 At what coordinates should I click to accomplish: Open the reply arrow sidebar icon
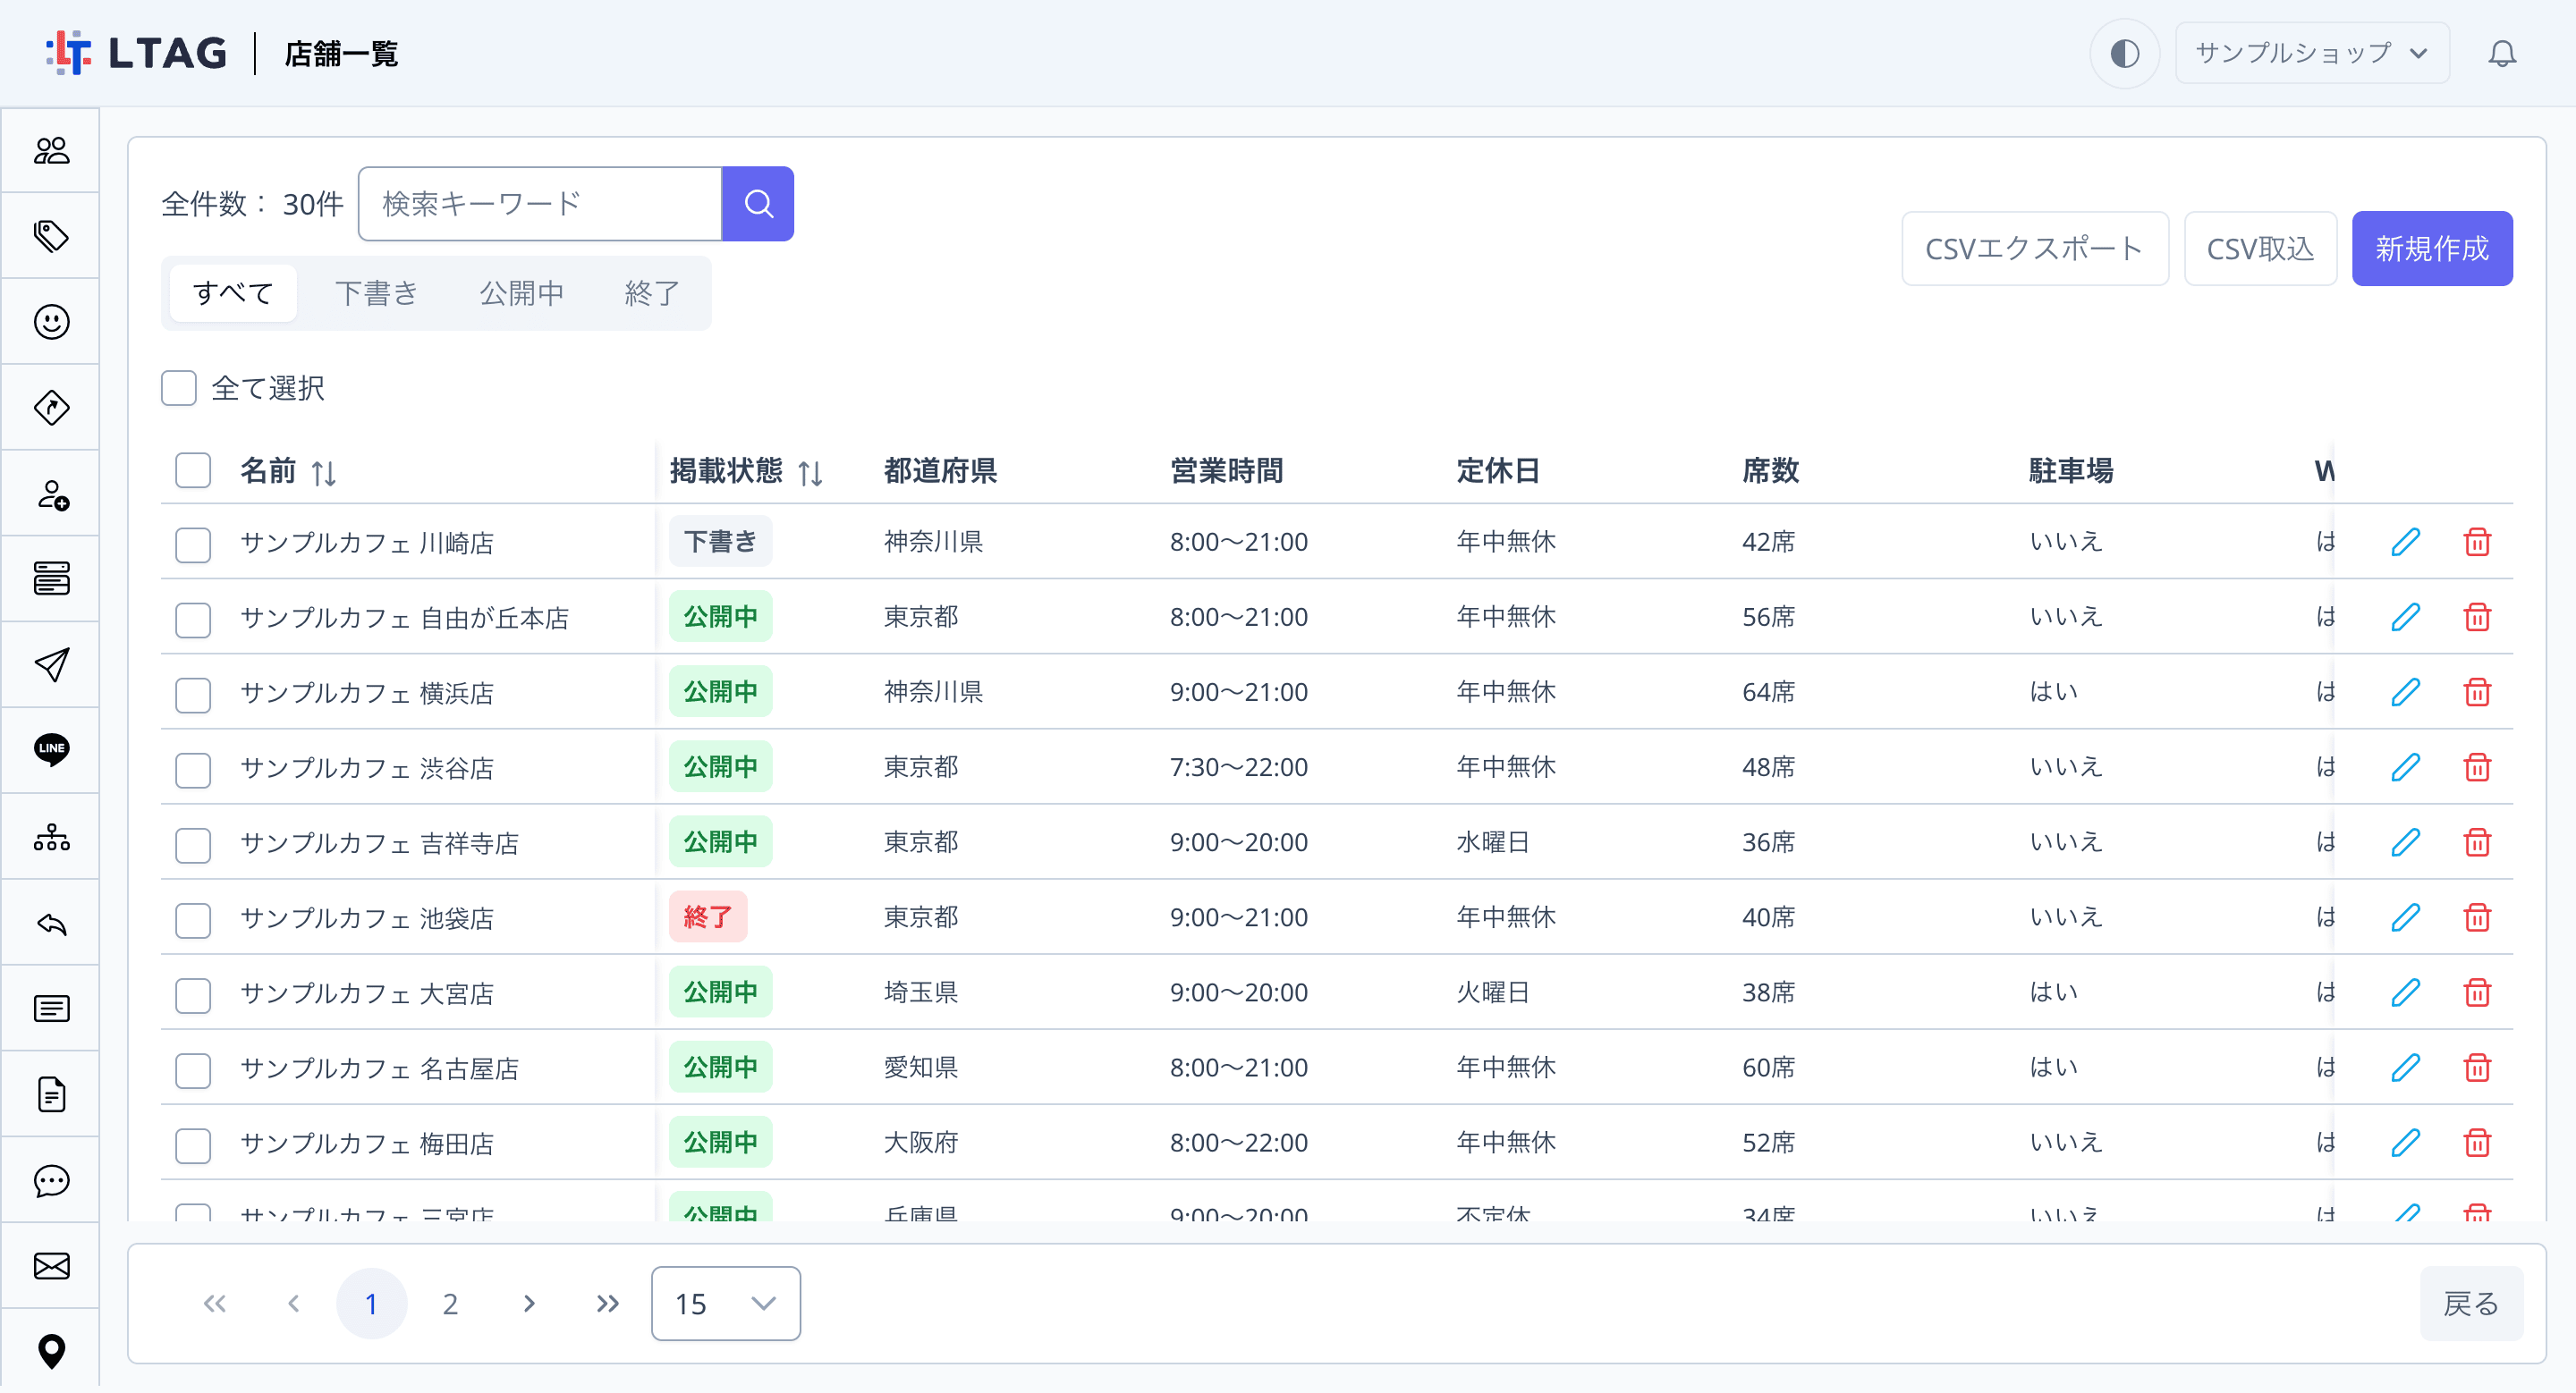(51, 924)
